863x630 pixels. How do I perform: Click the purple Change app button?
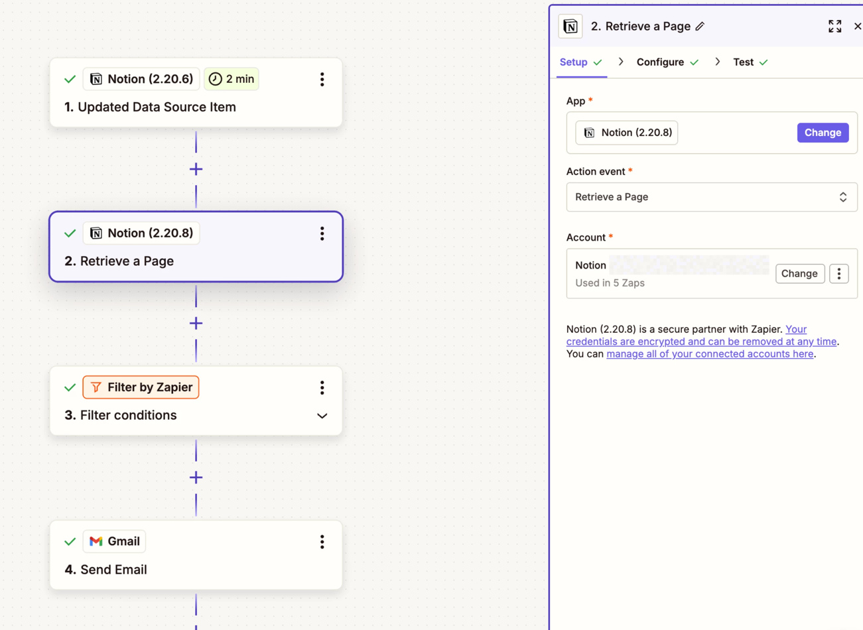[823, 133]
